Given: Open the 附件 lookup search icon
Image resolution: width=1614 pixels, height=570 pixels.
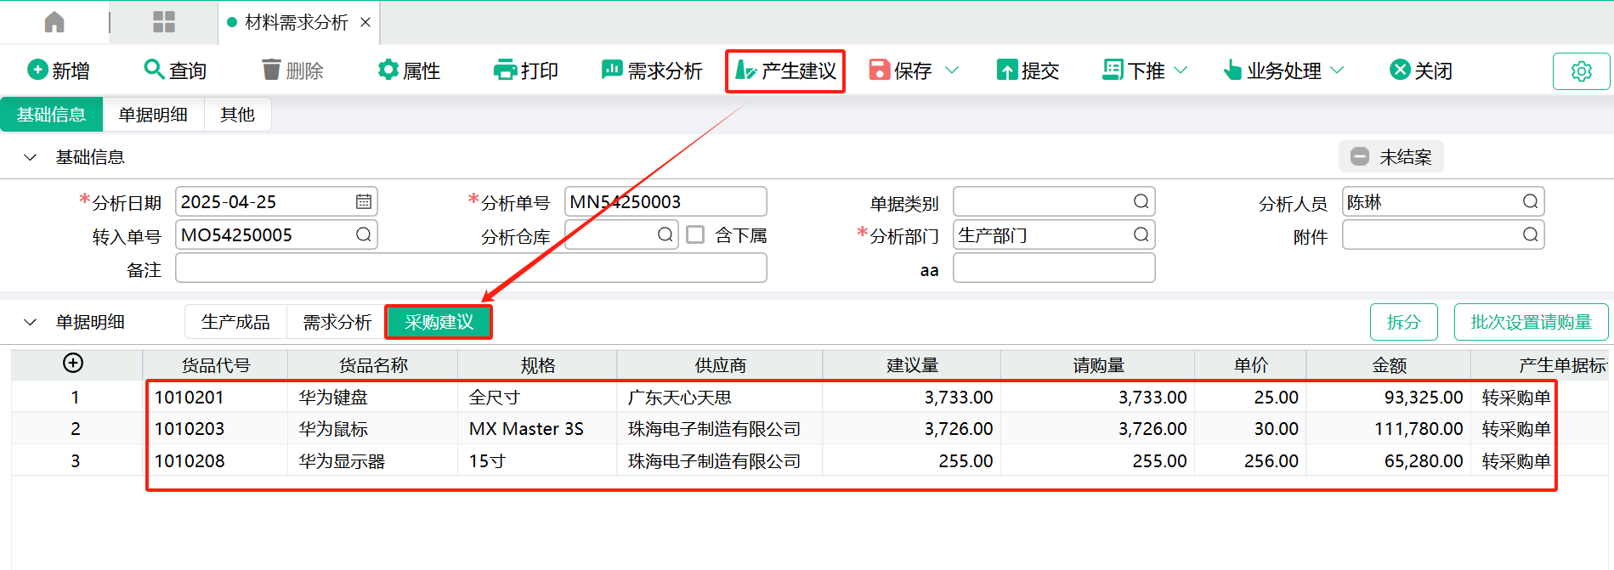Looking at the screenshot, I should pyautogui.click(x=1531, y=234).
